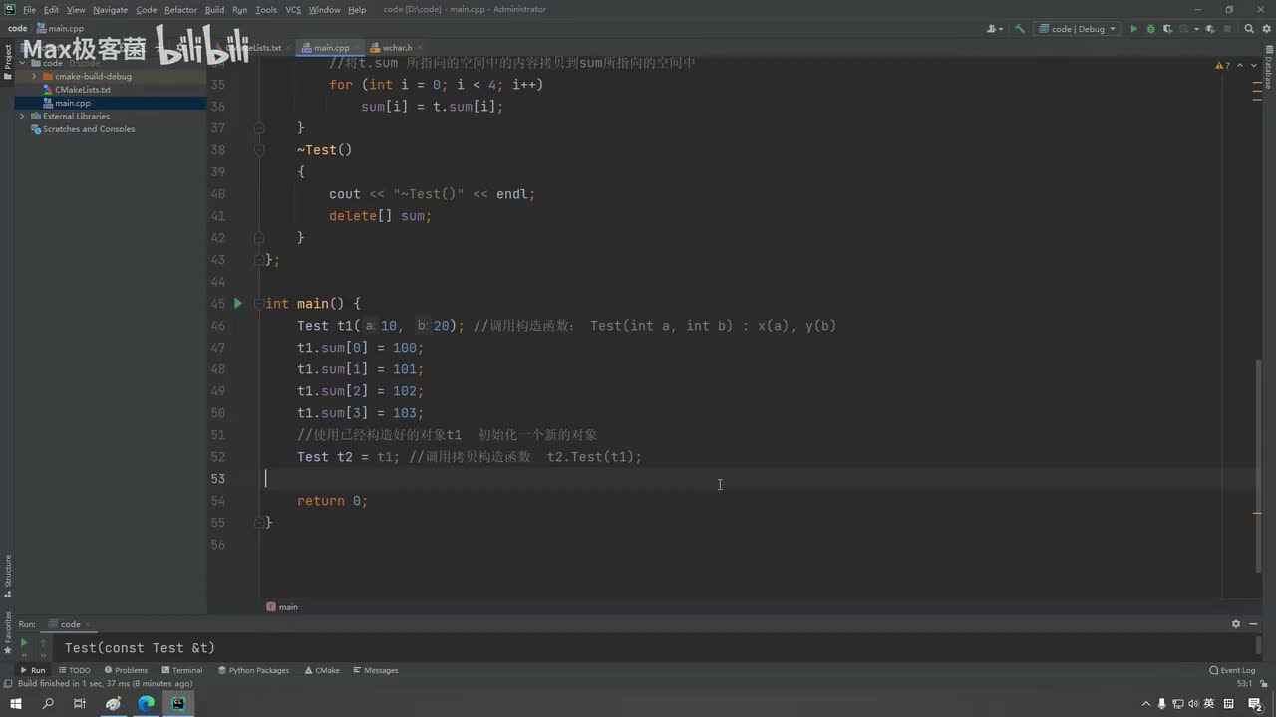Toggle tool window buttons icon in status bar

coord(8,684)
